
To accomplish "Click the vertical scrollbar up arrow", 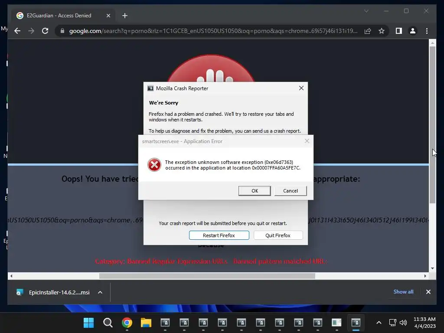I will pos(432,43).
